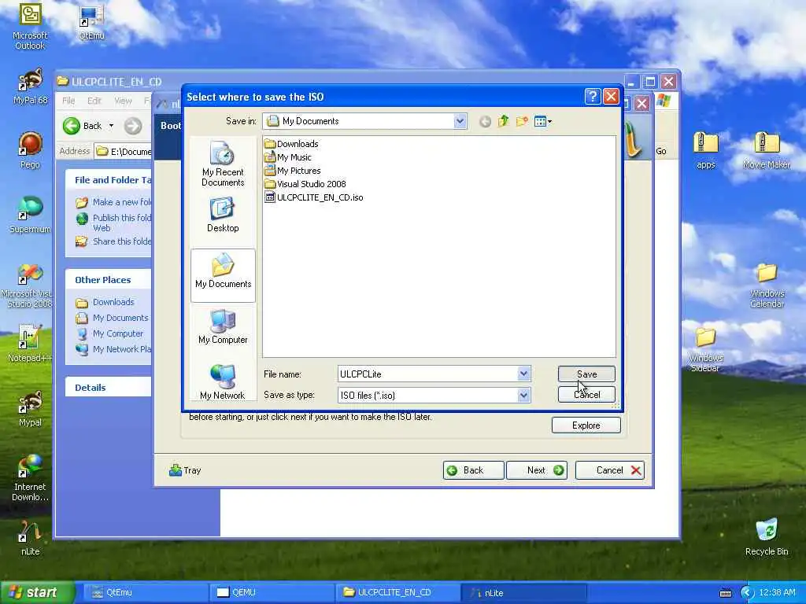Expand the Details panel header

[109, 387]
